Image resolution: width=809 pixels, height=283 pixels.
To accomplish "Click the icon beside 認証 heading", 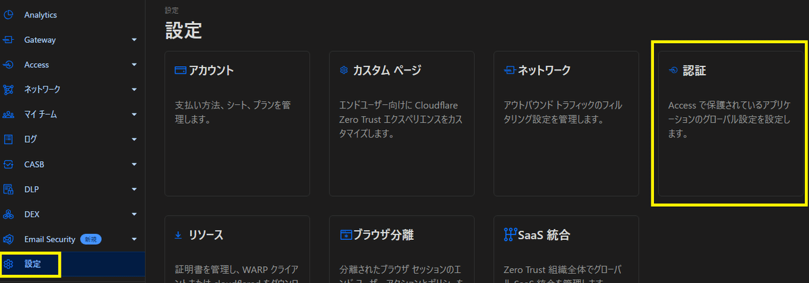I will (x=673, y=70).
